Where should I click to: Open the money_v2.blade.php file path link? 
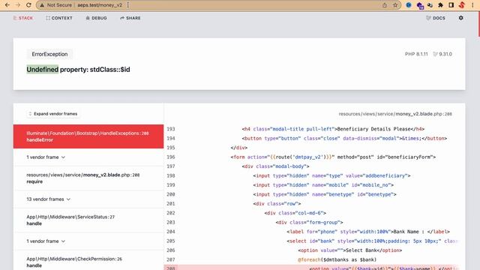tap(395, 114)
